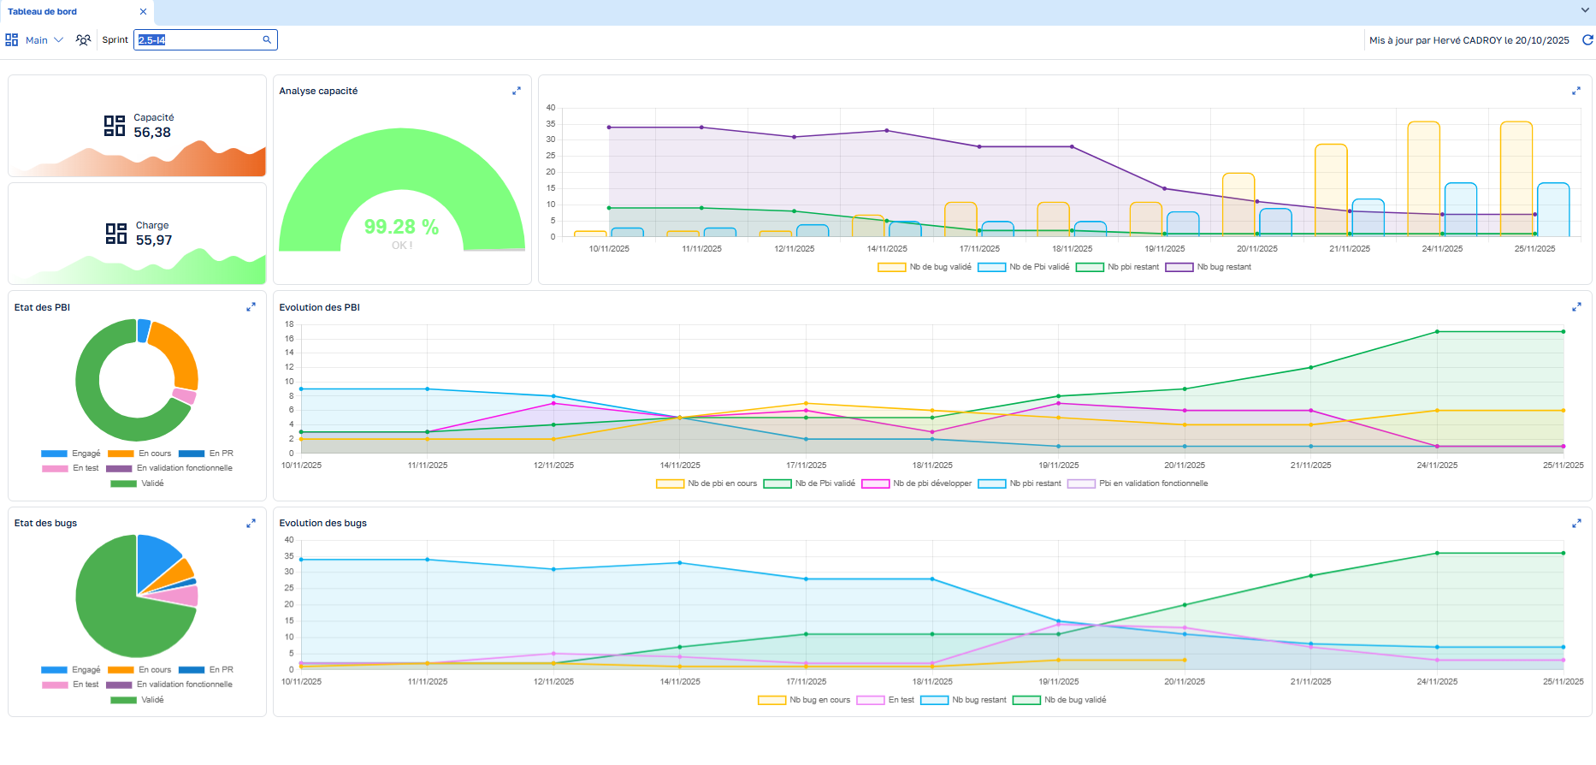
Task: Open the Main dashboard dropdown
Action: [44, 40]
